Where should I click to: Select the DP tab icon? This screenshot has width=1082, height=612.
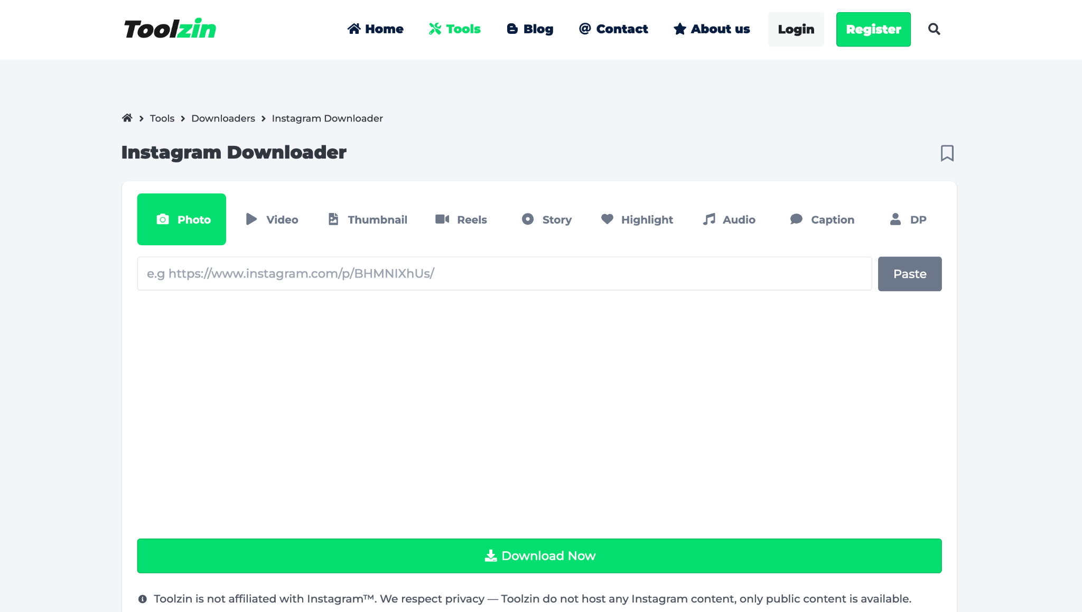tap(896, 219)
